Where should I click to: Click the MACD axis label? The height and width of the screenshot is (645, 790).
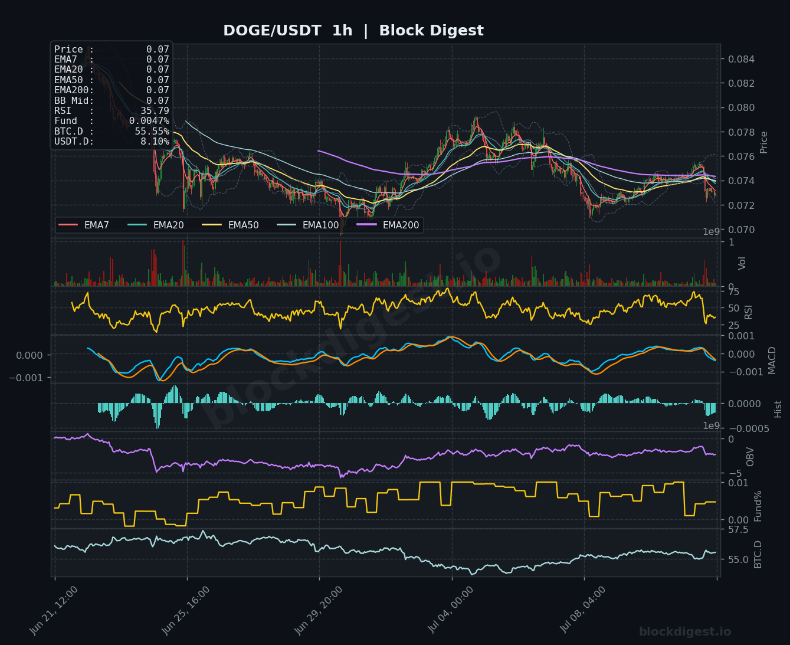pos(772,360)
